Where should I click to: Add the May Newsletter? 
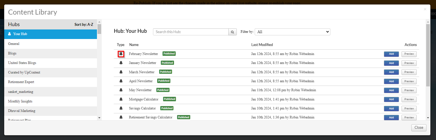click(x=391, y=90)
